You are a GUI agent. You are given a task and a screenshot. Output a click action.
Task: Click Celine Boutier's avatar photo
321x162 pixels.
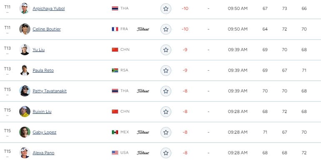[25, 29]
